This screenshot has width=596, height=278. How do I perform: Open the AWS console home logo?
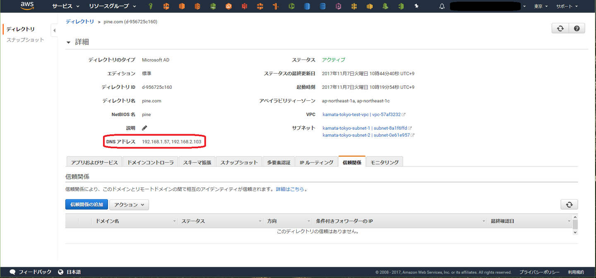(27, 6)
